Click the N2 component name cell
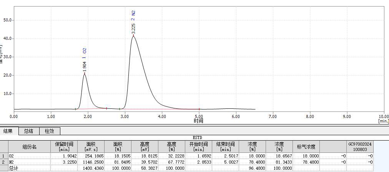This screenshot has width=389, height=172. tap(30, 162)
